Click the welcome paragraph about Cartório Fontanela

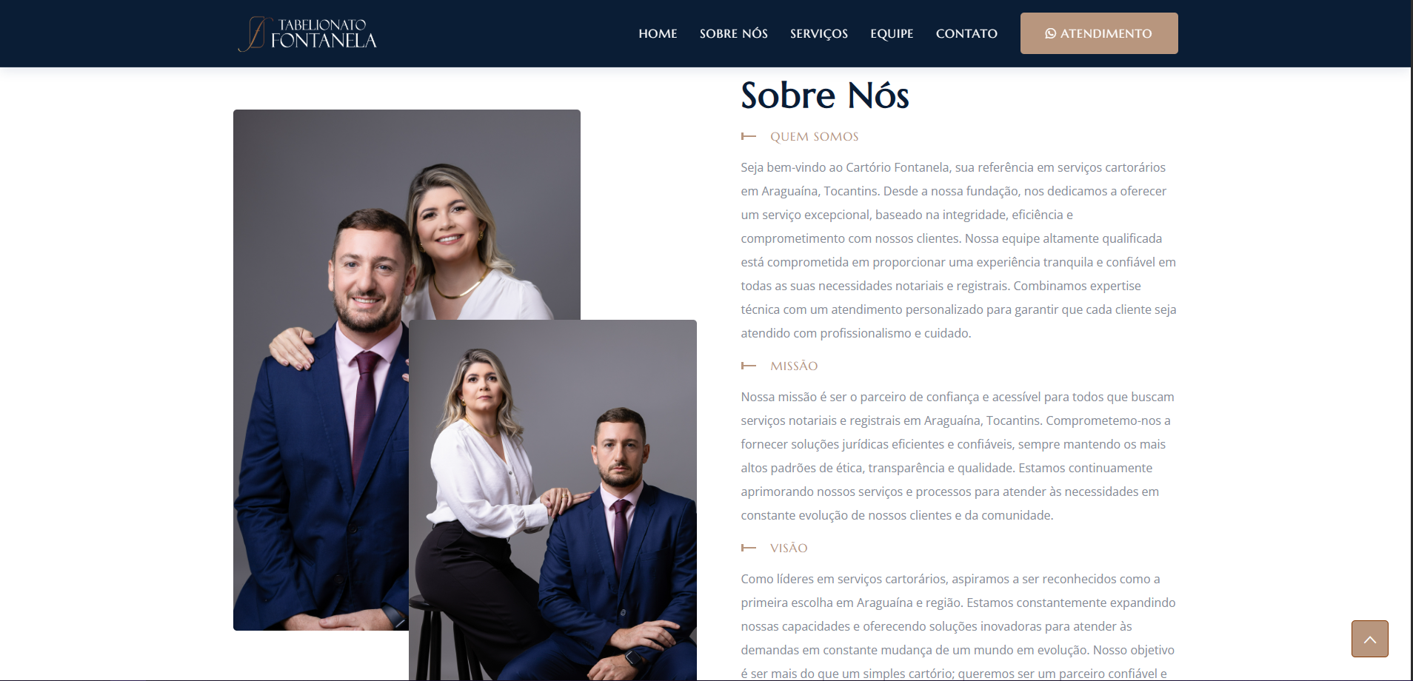pyautogui.click(x=958, y=250)
